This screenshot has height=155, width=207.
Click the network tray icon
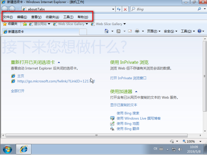(174, 149)
